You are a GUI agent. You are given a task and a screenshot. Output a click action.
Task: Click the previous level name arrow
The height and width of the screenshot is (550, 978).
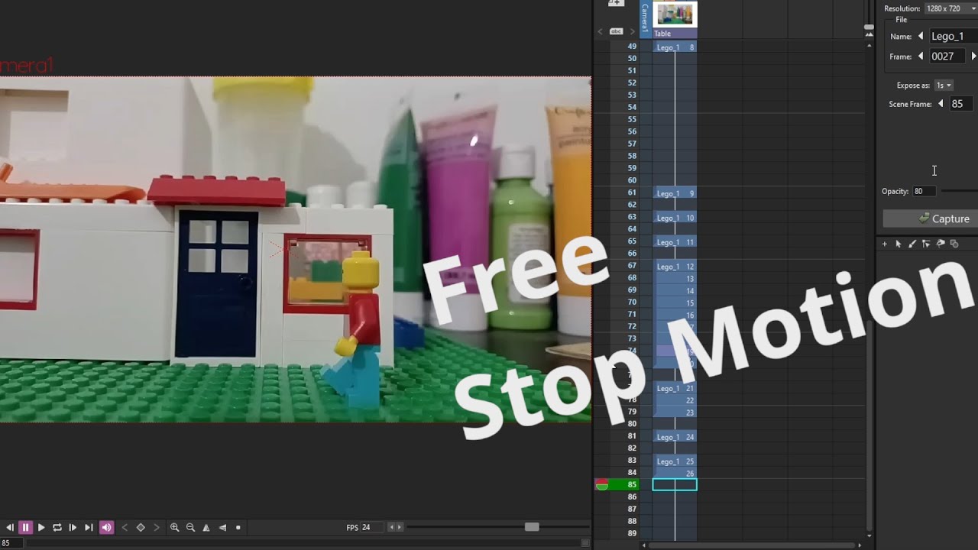[921, 37]
